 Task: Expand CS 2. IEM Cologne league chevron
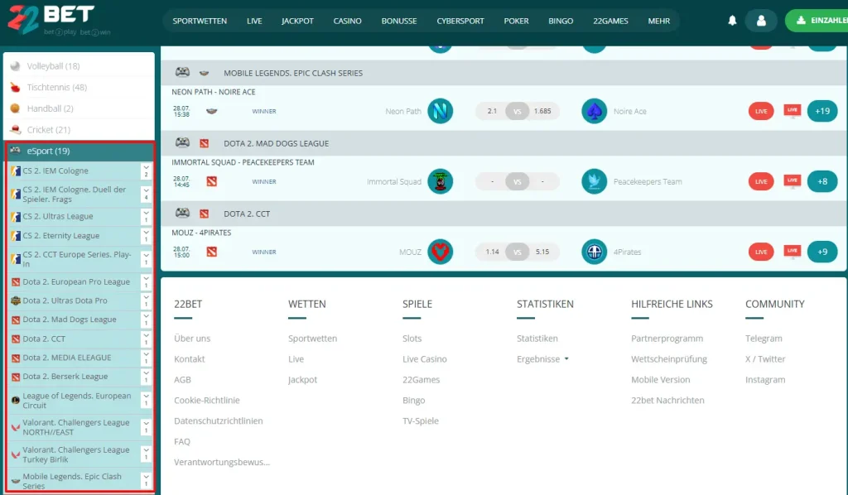point(146,171)
